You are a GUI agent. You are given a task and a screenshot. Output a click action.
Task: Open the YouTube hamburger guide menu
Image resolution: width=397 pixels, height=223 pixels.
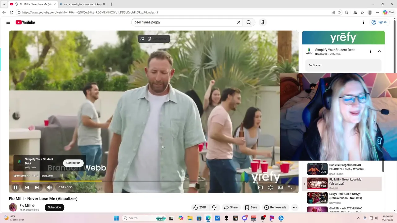(8, 22)
